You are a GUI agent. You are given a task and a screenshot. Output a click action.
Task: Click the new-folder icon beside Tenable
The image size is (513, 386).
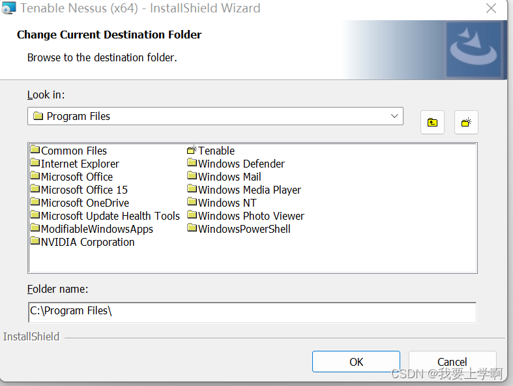[192, 149]
